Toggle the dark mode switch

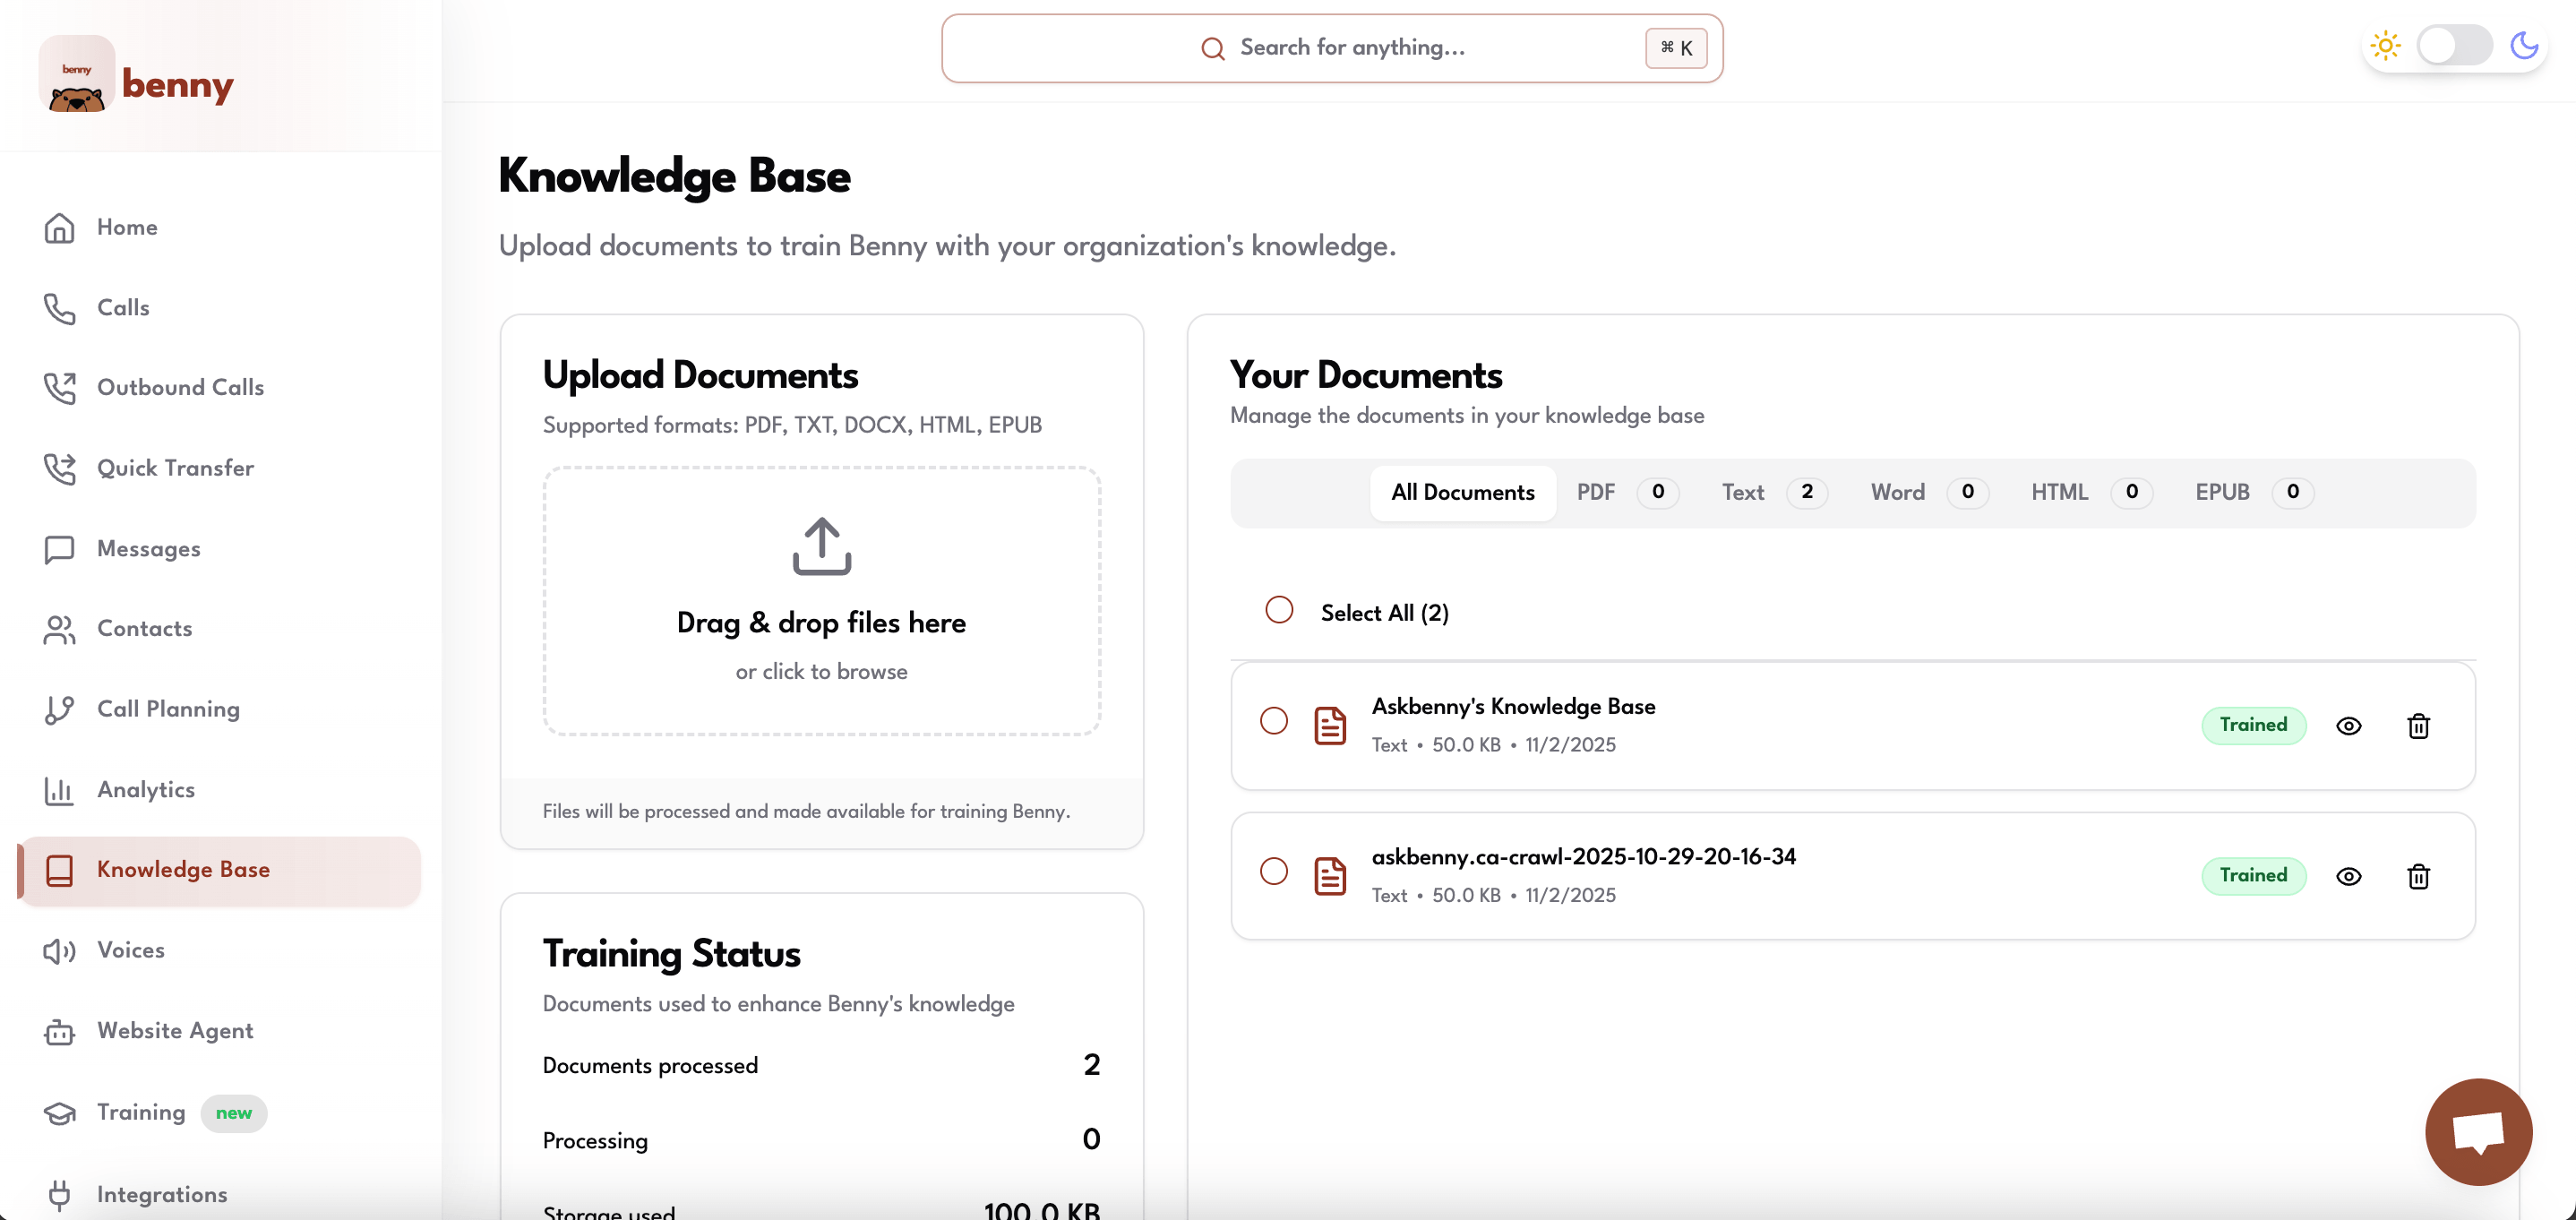pyautogui.click(x=2455, y=46)
